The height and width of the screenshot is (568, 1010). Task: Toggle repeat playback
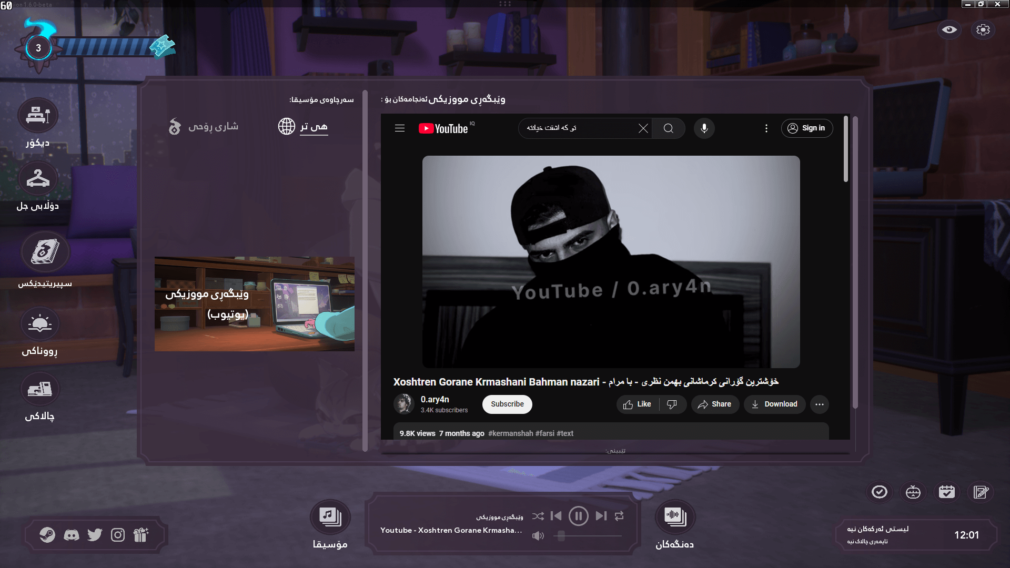point(619,516)
